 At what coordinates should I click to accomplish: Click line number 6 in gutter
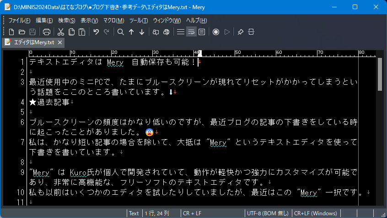pyautogui.click(x=22, y=122)
